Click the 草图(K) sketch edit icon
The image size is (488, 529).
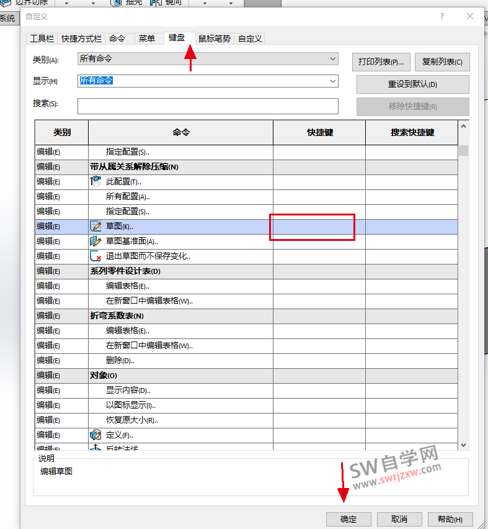point(95,227)
